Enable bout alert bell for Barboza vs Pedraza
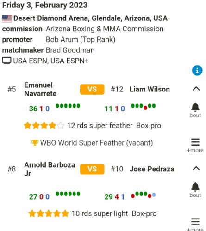The width and height of the screenshot is (206, 231). [195, 190]
